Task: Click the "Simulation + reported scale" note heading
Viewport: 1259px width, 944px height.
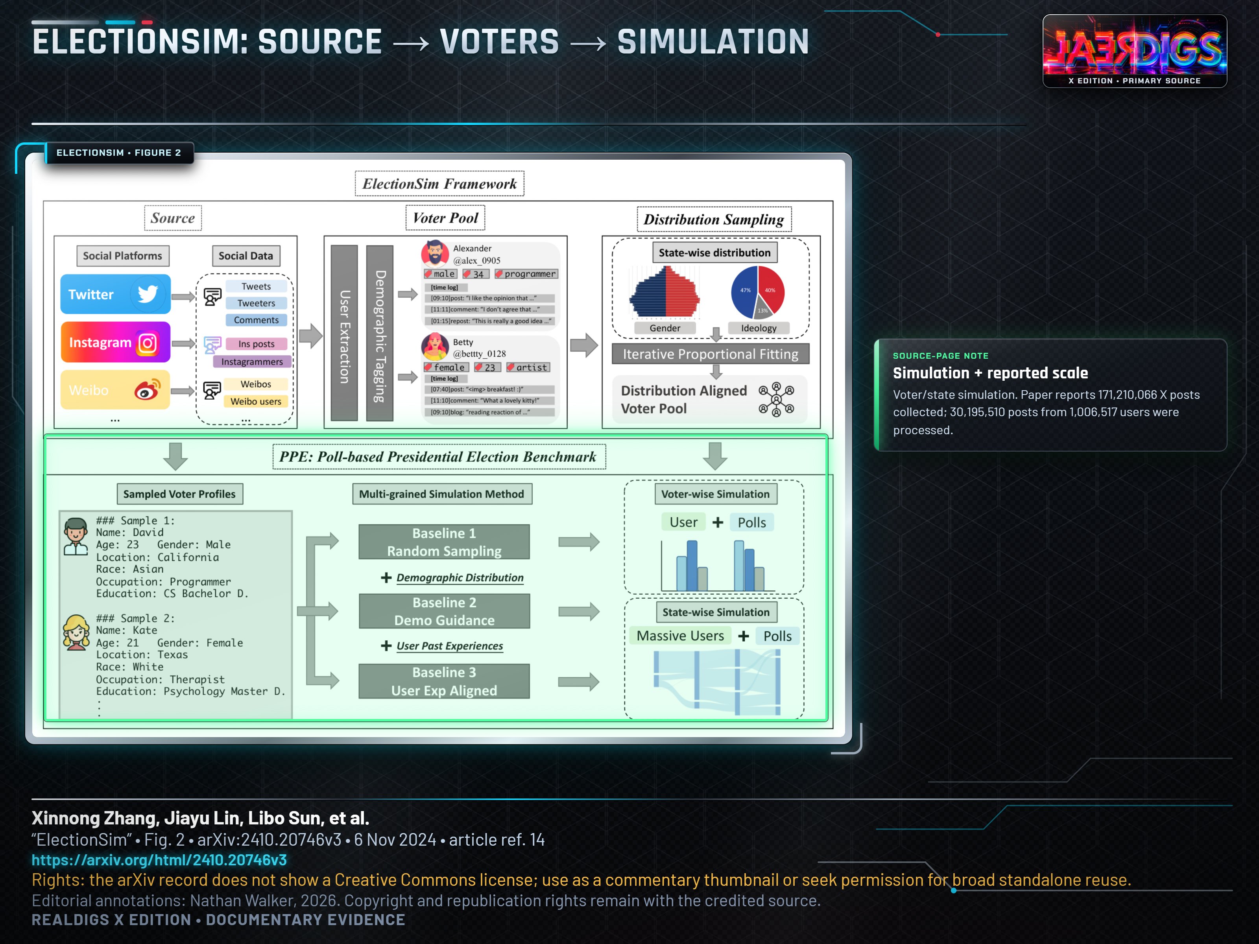Action: pyautogui.click(x=990, y=373)
